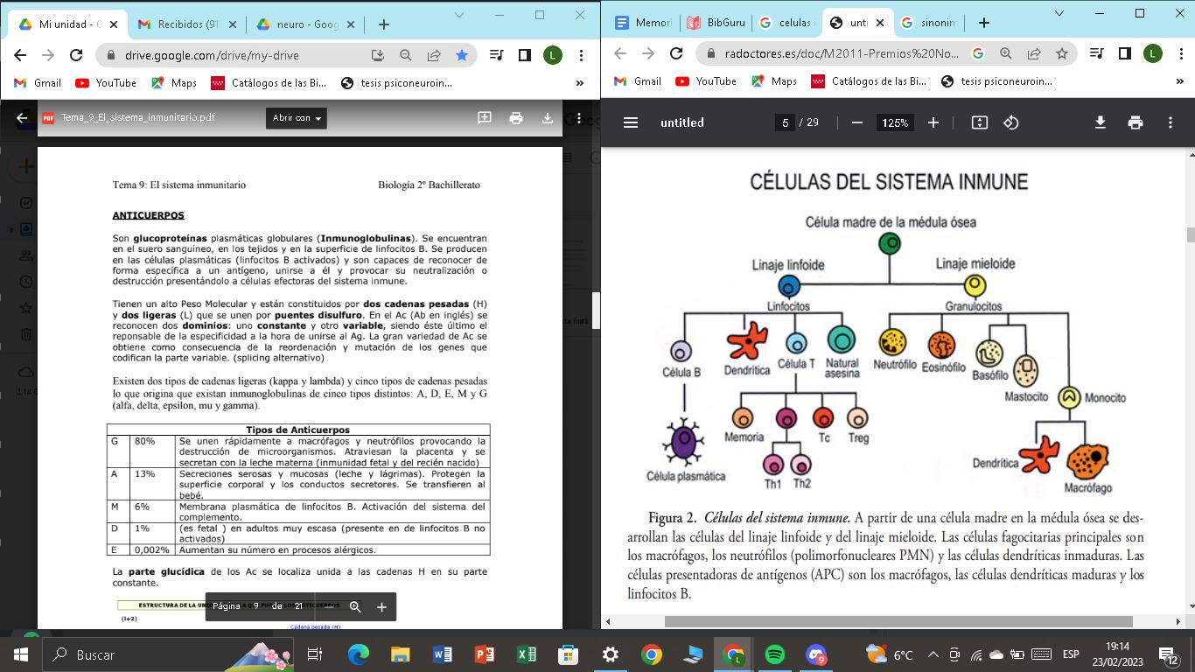Print the untitled PDF
The height and width of the screenshot is (672, 1195).
tap(1136, 122)
